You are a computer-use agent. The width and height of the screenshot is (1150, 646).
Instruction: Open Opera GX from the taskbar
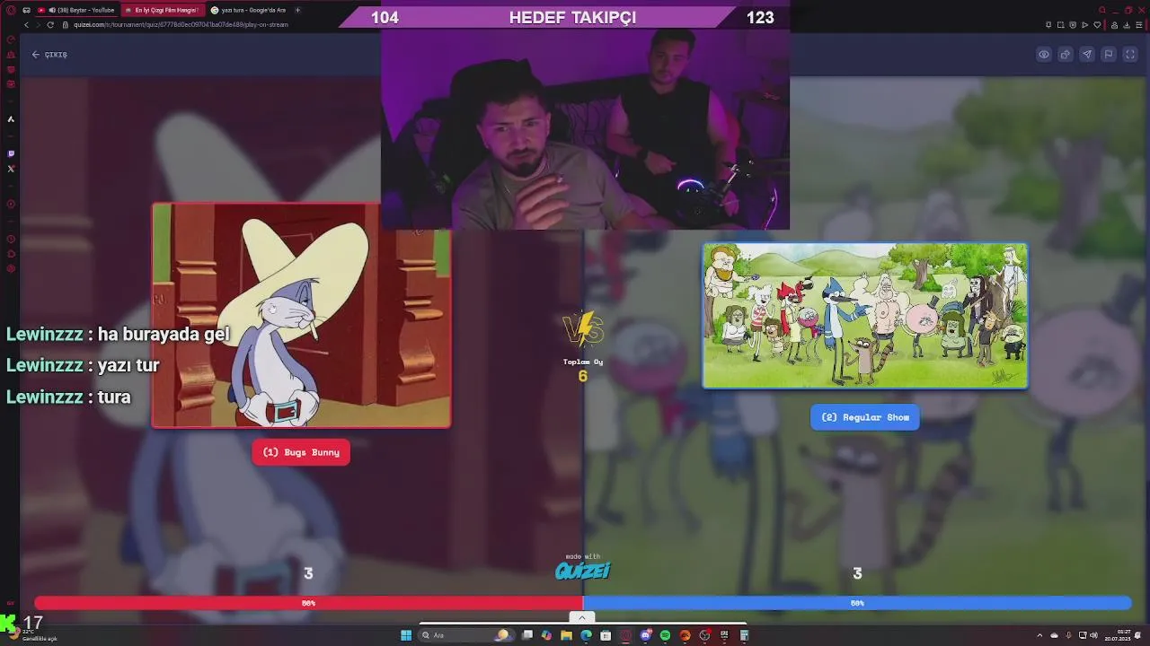click(x=625, y=635)
